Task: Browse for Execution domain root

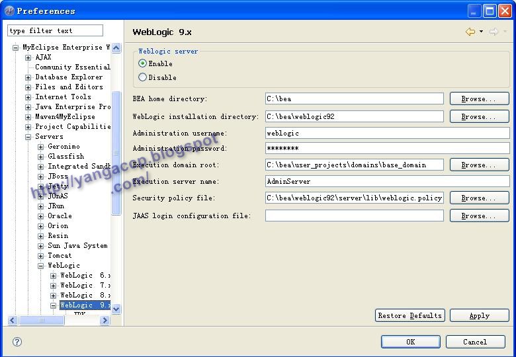Action: [x=479, y=165]
